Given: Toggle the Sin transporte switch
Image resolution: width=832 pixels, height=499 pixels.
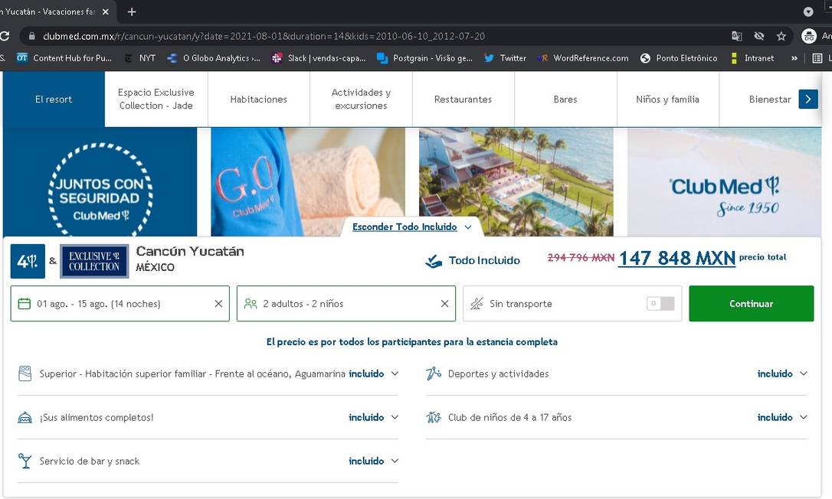Looking at the screenshot, I should (x=661, y=304).
